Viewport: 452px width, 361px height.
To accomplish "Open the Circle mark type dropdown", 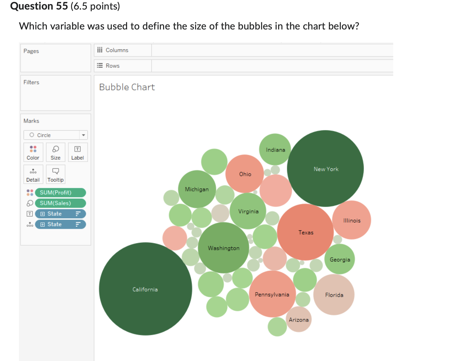I will pyautogui.click(x=83, y=135).
